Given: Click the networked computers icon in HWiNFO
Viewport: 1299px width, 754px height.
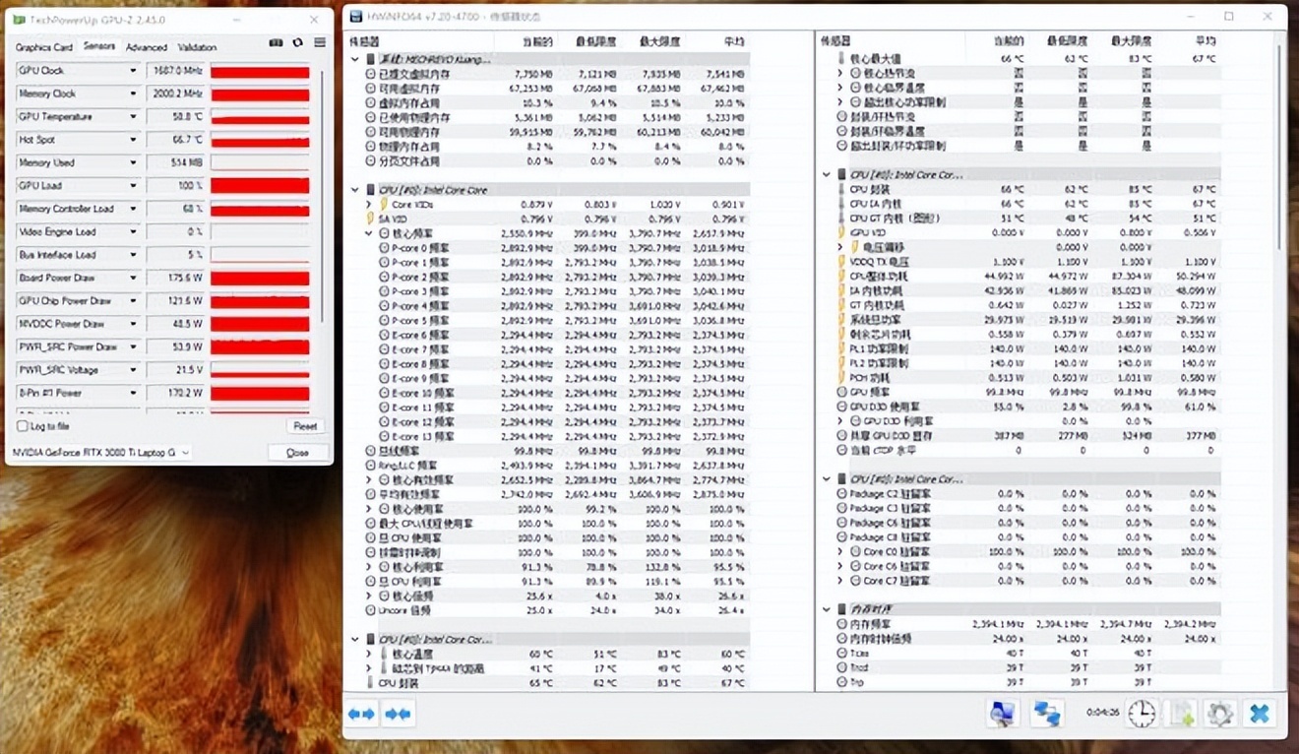Looking at the screenshot, I should coord(1047,714).
